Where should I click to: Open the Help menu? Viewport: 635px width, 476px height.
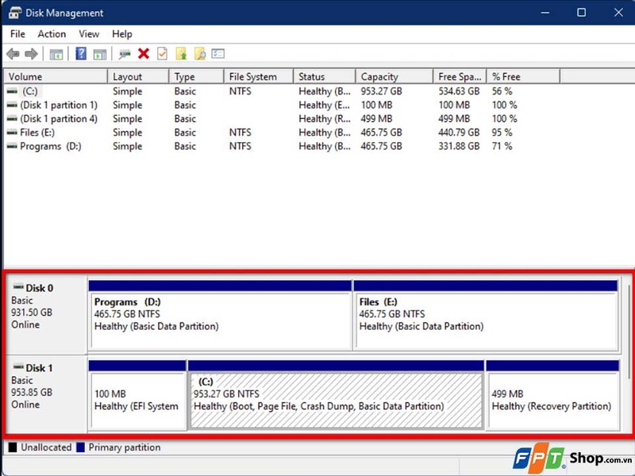point(122,34)
